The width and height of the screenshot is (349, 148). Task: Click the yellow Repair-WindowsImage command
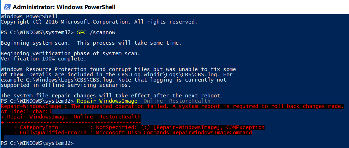tap(107, 101)
